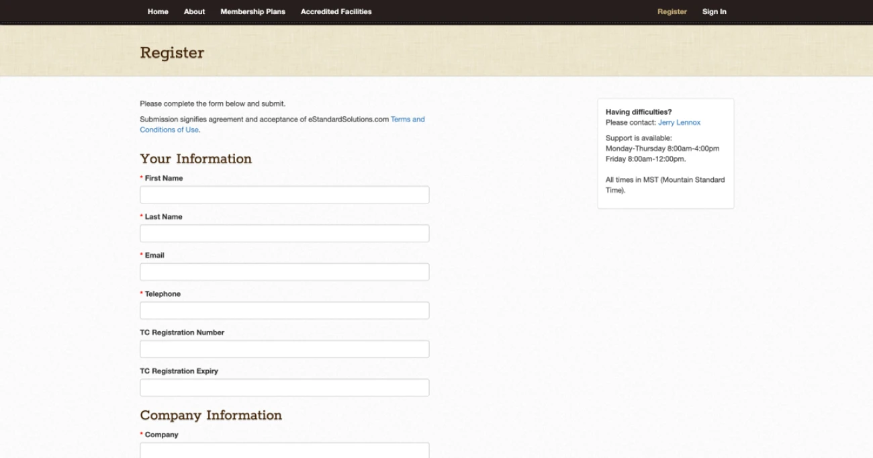Navigate to the Home menu item
This screenshot has width=873, height=458.
(x=158, y=11)
